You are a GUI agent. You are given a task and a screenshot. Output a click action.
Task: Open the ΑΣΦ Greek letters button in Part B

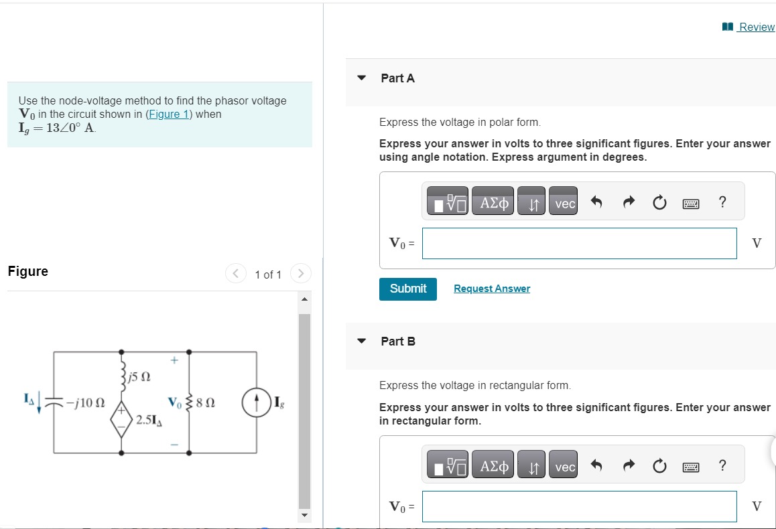493,464
